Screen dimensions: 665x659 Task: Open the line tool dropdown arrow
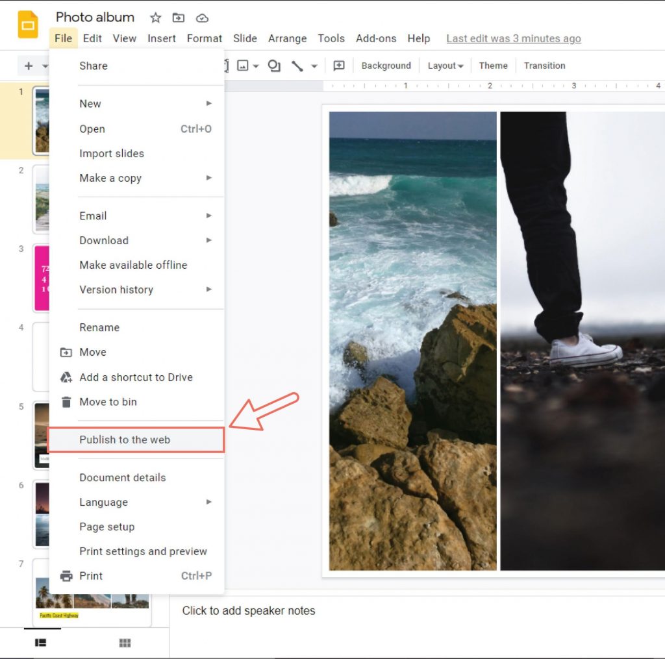pos(314,66)
